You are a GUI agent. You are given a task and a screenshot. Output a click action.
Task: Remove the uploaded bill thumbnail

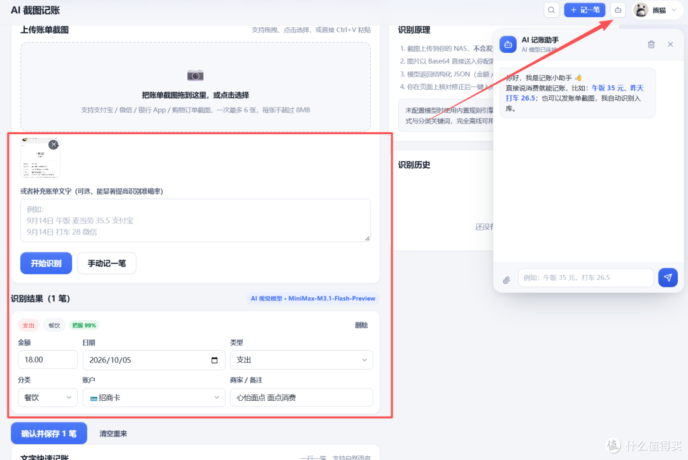tap(54, 144)
